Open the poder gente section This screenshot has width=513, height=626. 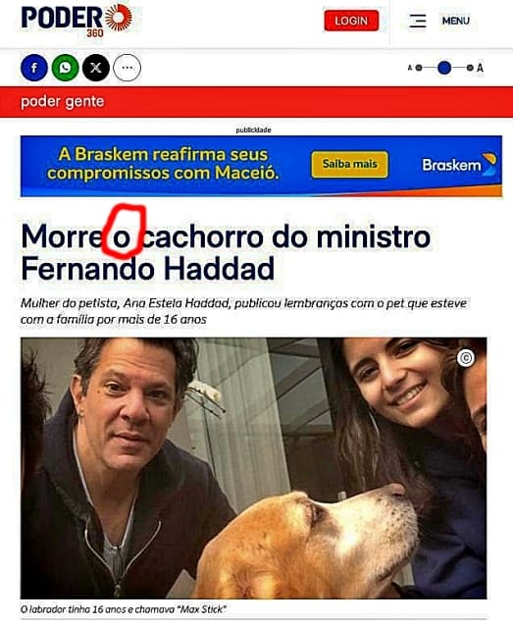(x=62, y=101)
